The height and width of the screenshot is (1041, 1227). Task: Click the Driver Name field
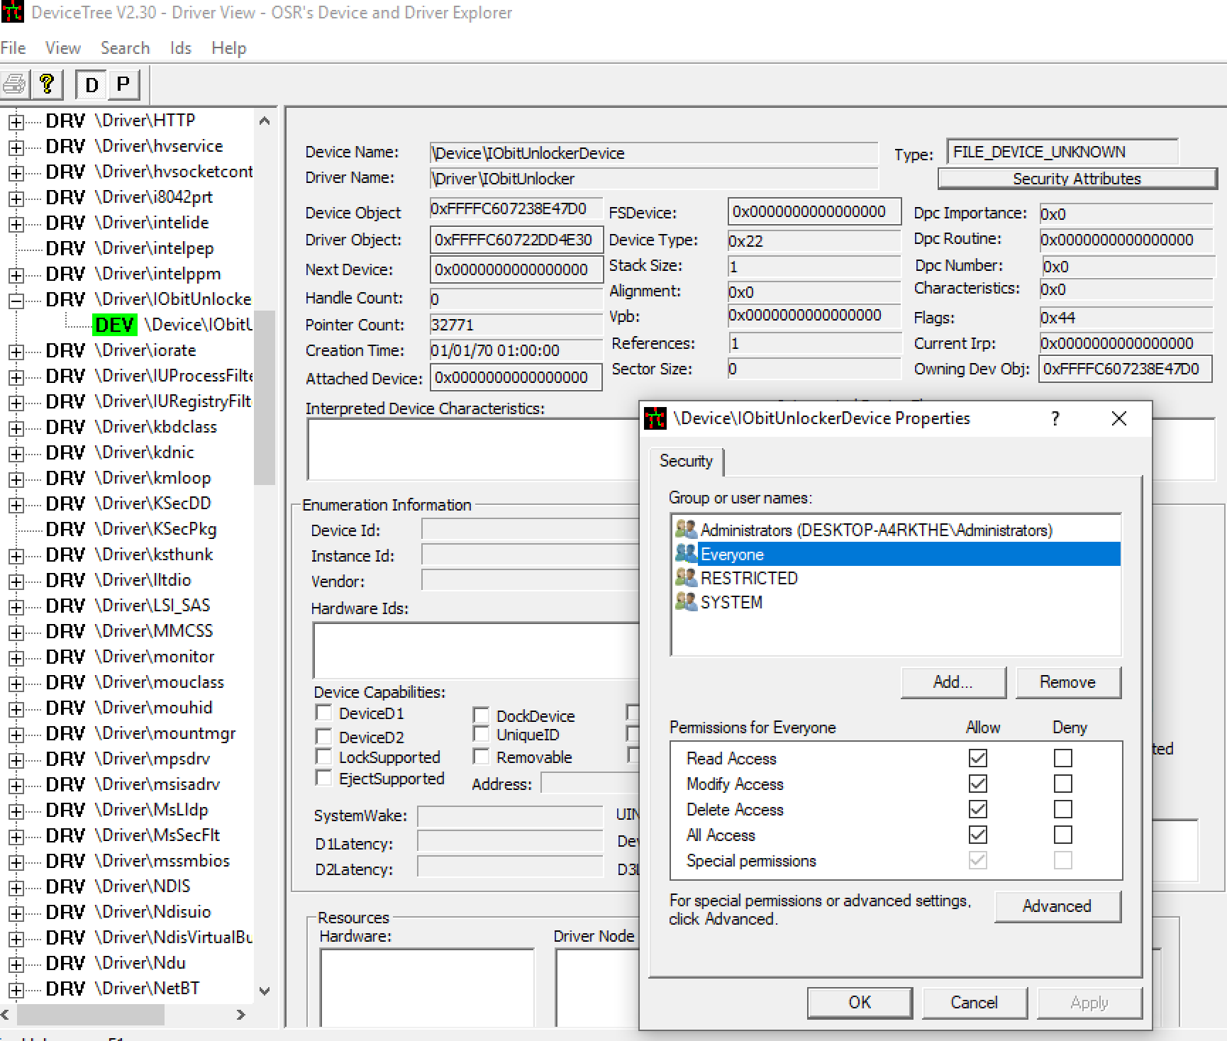[x=654, y=179]
